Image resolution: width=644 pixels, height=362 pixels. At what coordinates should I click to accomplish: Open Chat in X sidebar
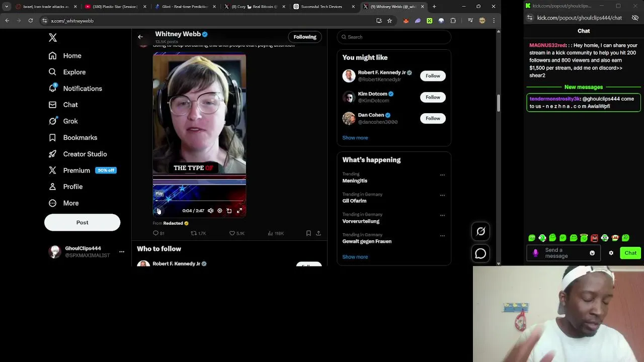click(63, 105)
